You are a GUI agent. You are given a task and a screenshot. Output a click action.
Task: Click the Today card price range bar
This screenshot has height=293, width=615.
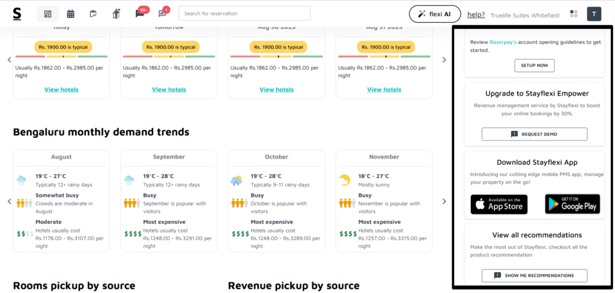61,56
